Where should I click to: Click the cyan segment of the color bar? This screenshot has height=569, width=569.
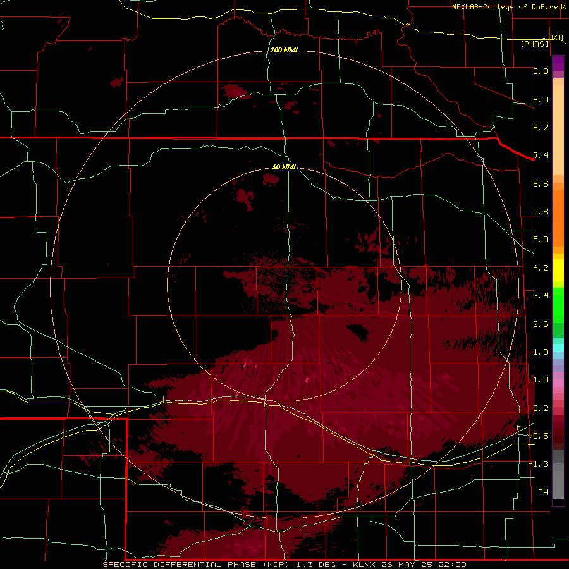(558, 348)
